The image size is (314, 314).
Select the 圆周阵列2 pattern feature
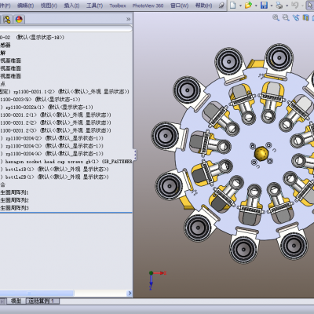click(x=14, y=200)
